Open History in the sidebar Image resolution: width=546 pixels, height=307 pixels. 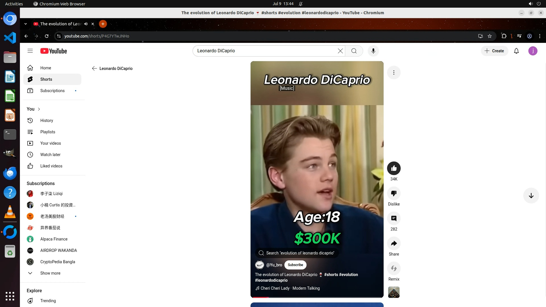pos(47,121)
